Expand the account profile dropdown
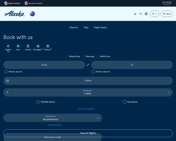This screenshot has height=141, width=176. coord(155,14)
